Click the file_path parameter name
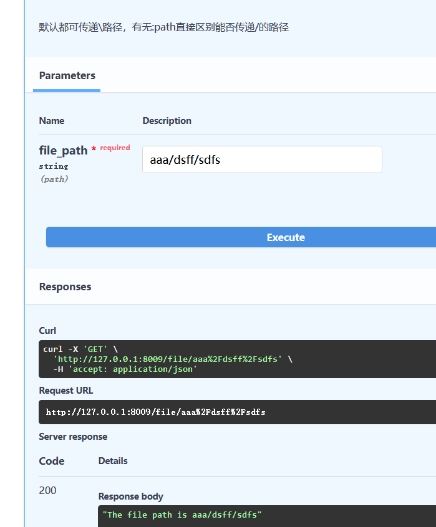The height and width of the screenshot is (527, 436). click(63, 151)
